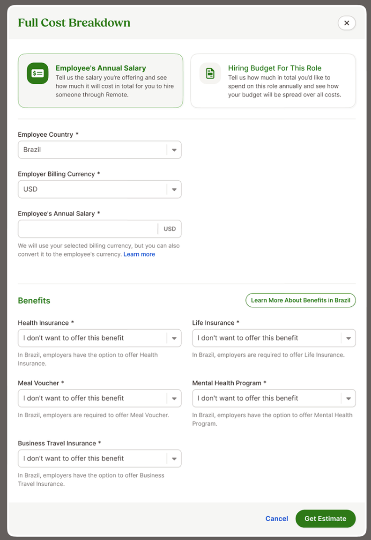
Task: Type in the Employee's Annual Salary field
Action: 88,229
